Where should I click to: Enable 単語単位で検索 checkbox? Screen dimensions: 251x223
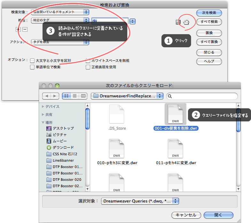32,67
